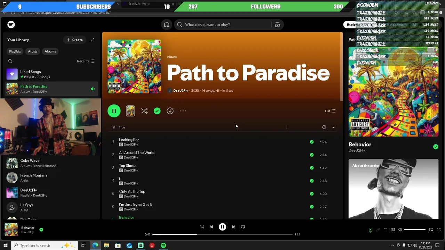Screen dimensions: 445x250
Task: Click the clock duration column header icon
Action: 324,127
